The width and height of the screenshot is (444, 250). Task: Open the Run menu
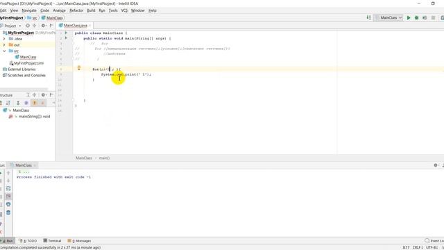(x=102, y=10)
